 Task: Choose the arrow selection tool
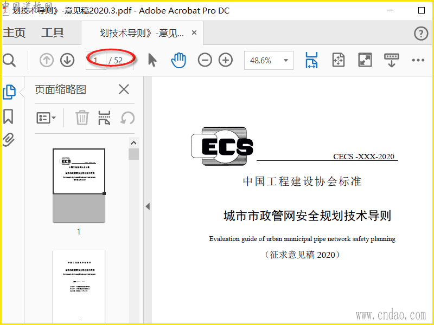[x=152, y=60]
